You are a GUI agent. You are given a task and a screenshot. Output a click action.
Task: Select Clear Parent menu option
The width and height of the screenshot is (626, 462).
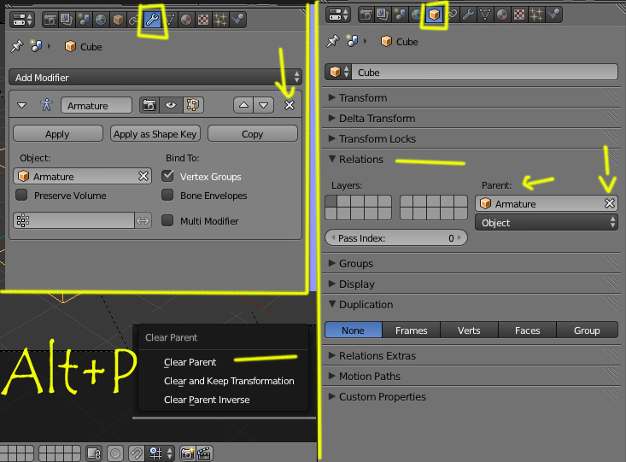point(190,362)
